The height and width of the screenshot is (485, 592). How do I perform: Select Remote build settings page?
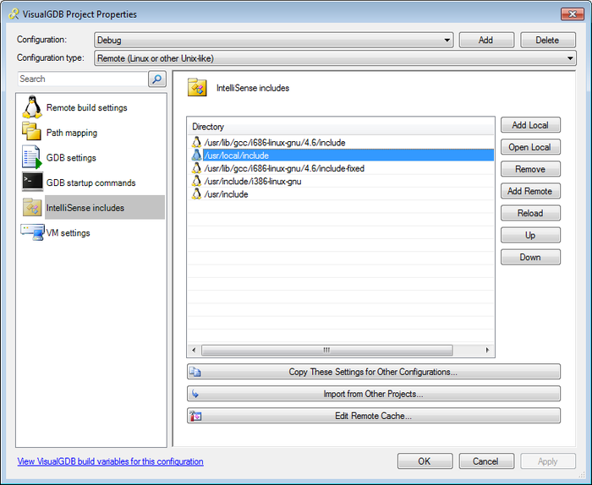(x=86, y=107)
